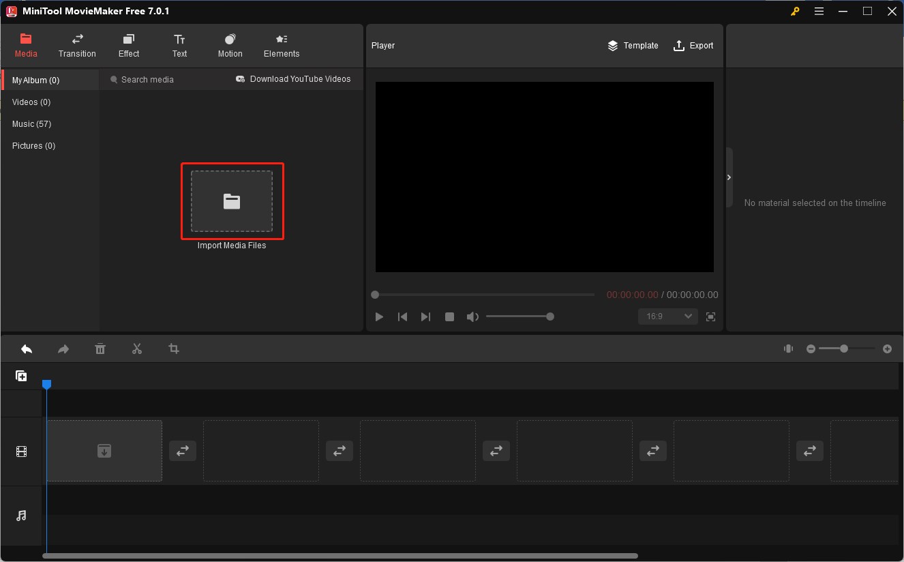
Task: Open the 16:9 aspect ratio dropdown
Action: click(x=667, y=316)
